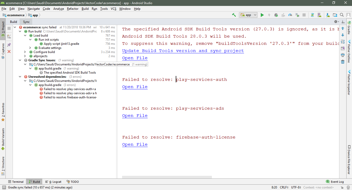The height and width of the screenshot is (190, 352).
Task: Click Update Build Tools version and sync link
Action: (183, 51)
